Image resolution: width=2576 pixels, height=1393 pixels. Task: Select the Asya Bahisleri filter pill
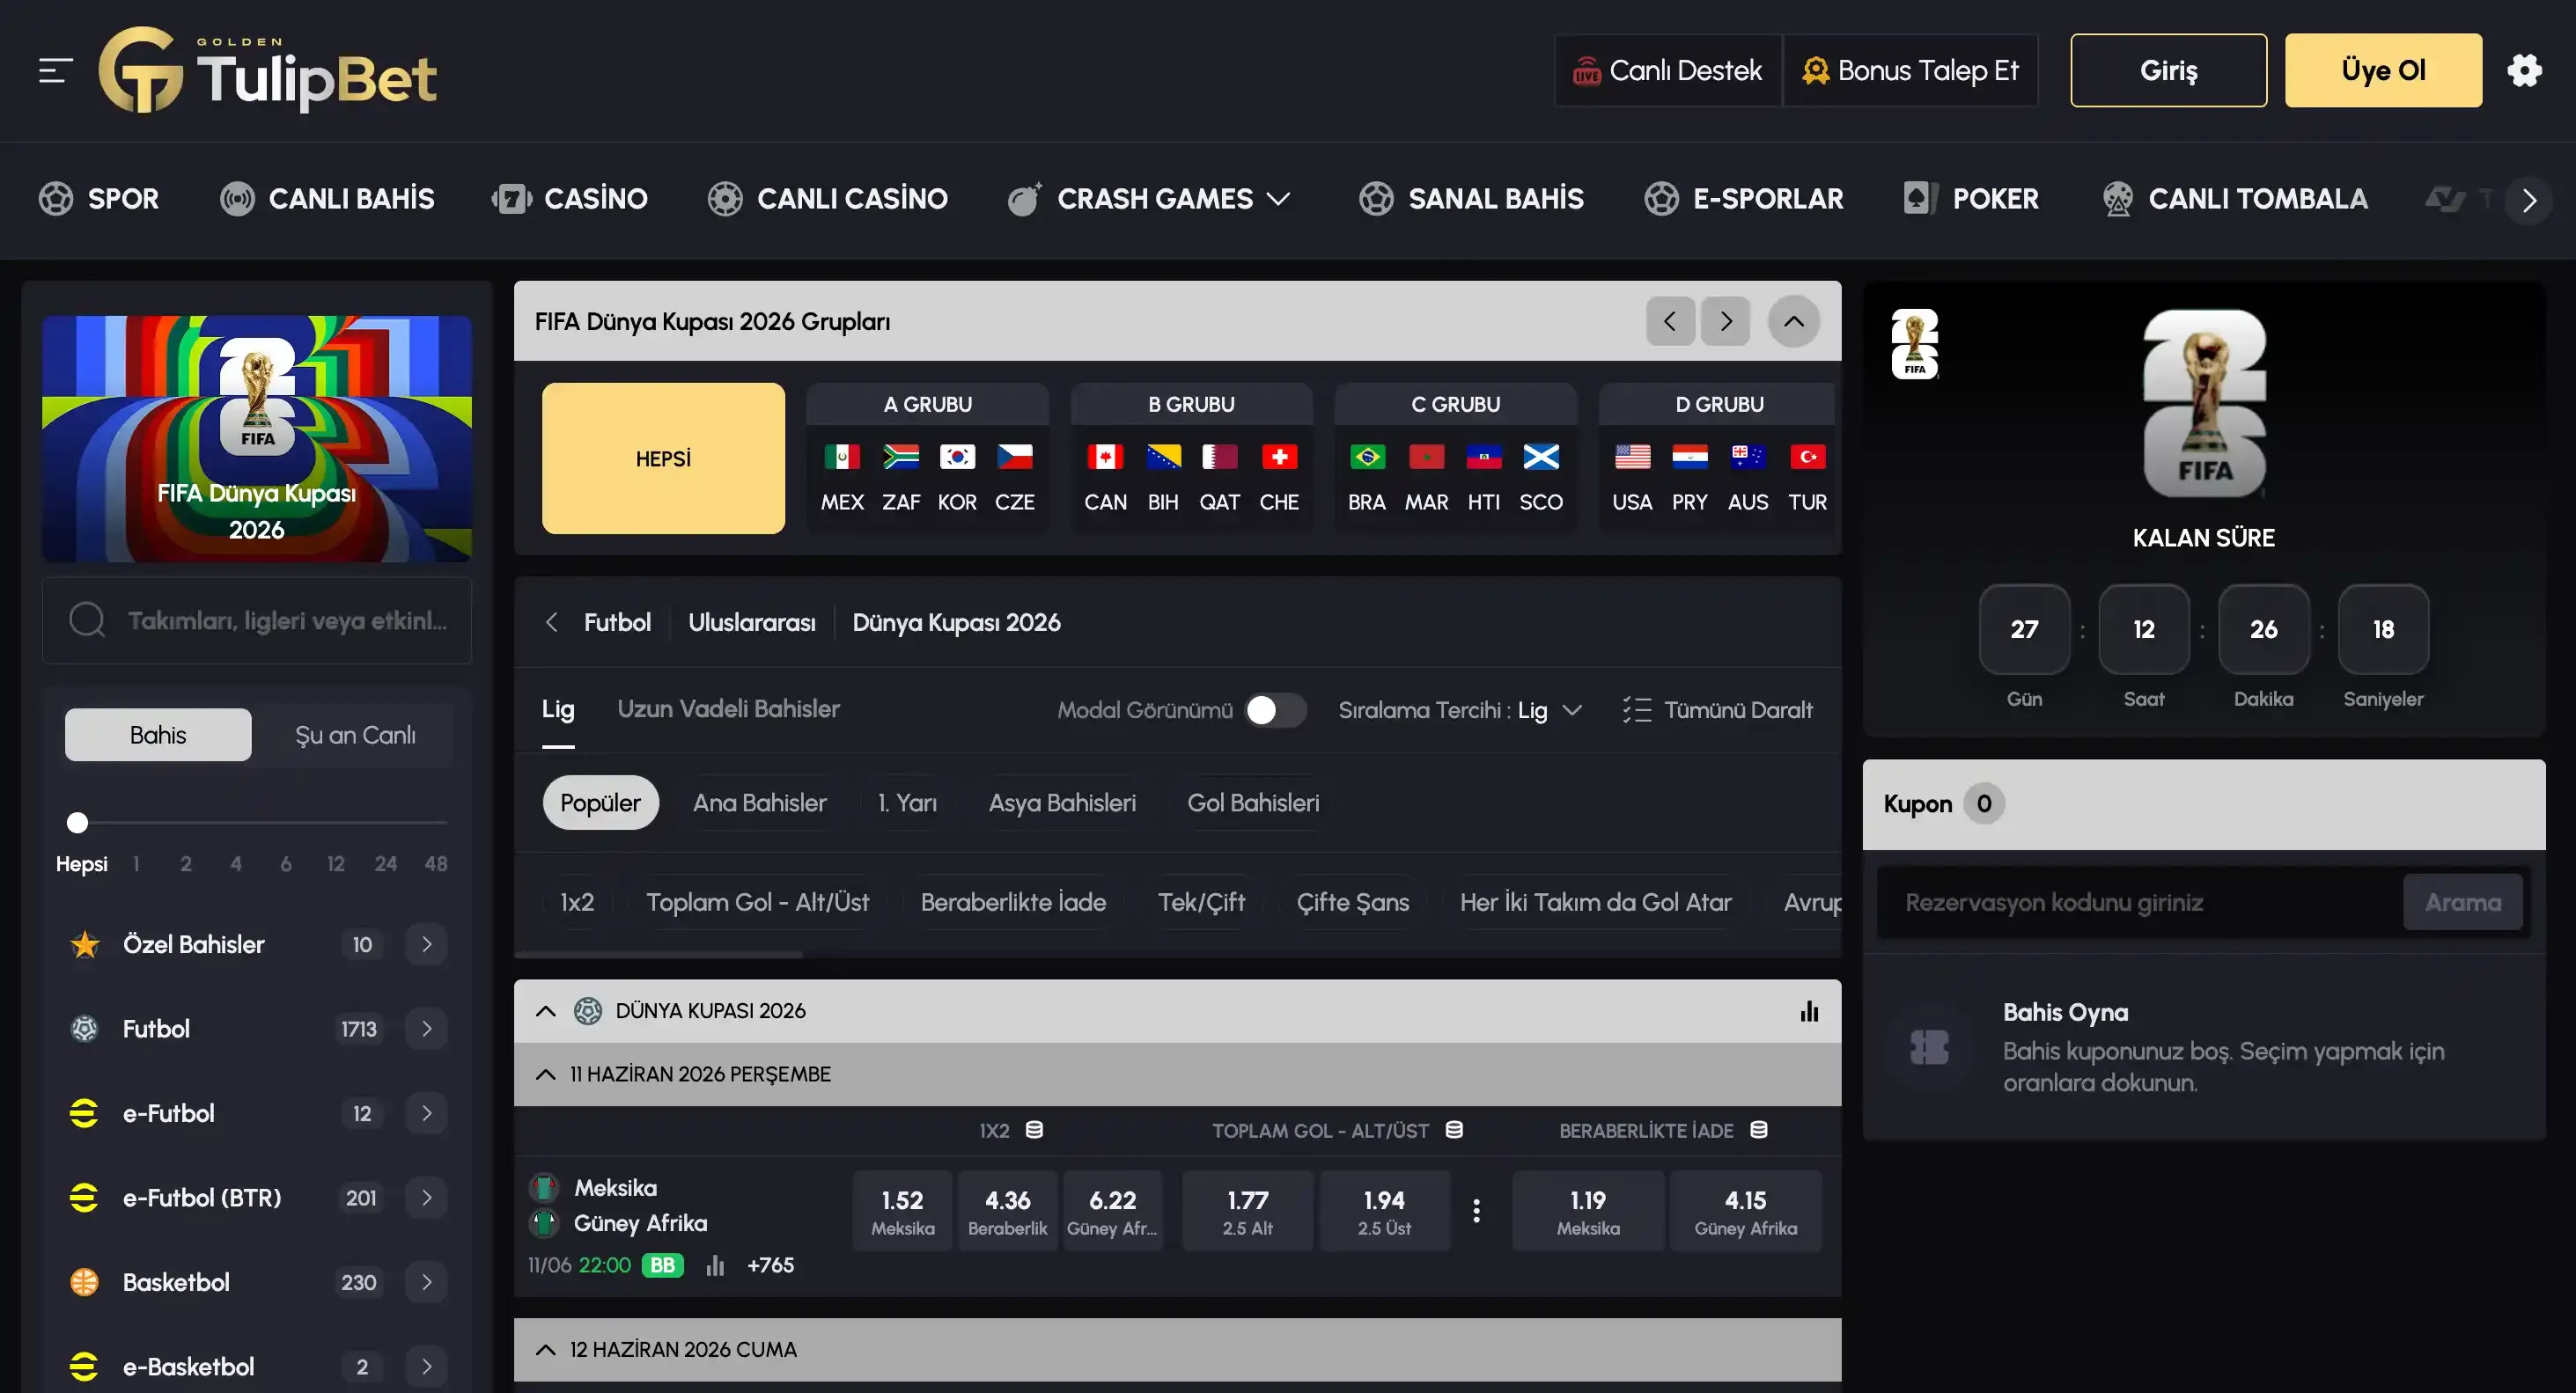[x=1062, y=803]
